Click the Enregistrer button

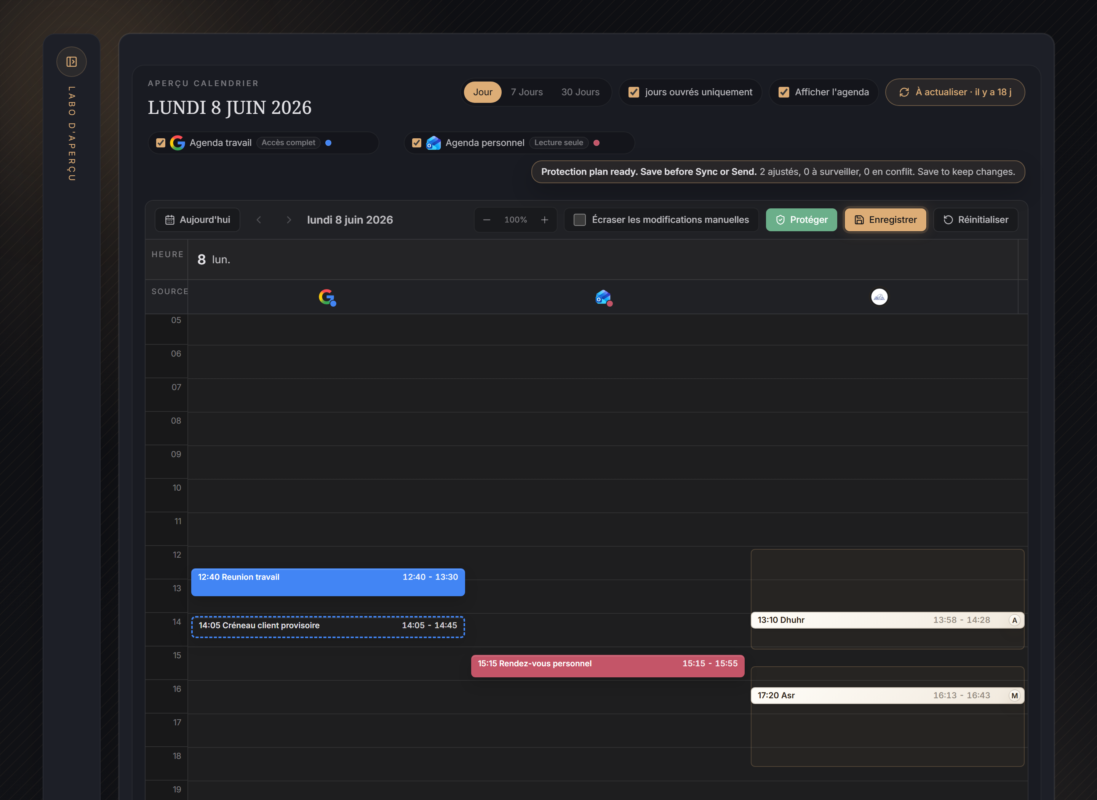coord(886,220)
